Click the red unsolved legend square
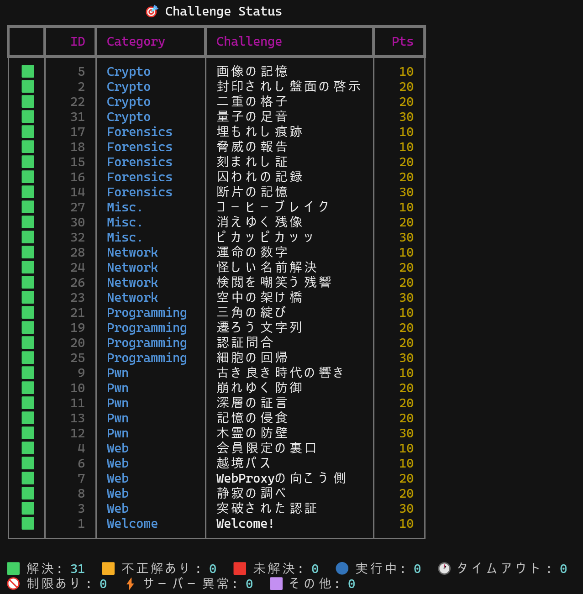The image size is (583, 594). (240, 568)
